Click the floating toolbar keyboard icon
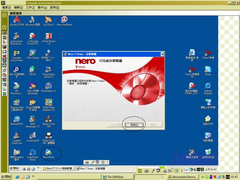 pyautogui.click(x=87, y=162)
